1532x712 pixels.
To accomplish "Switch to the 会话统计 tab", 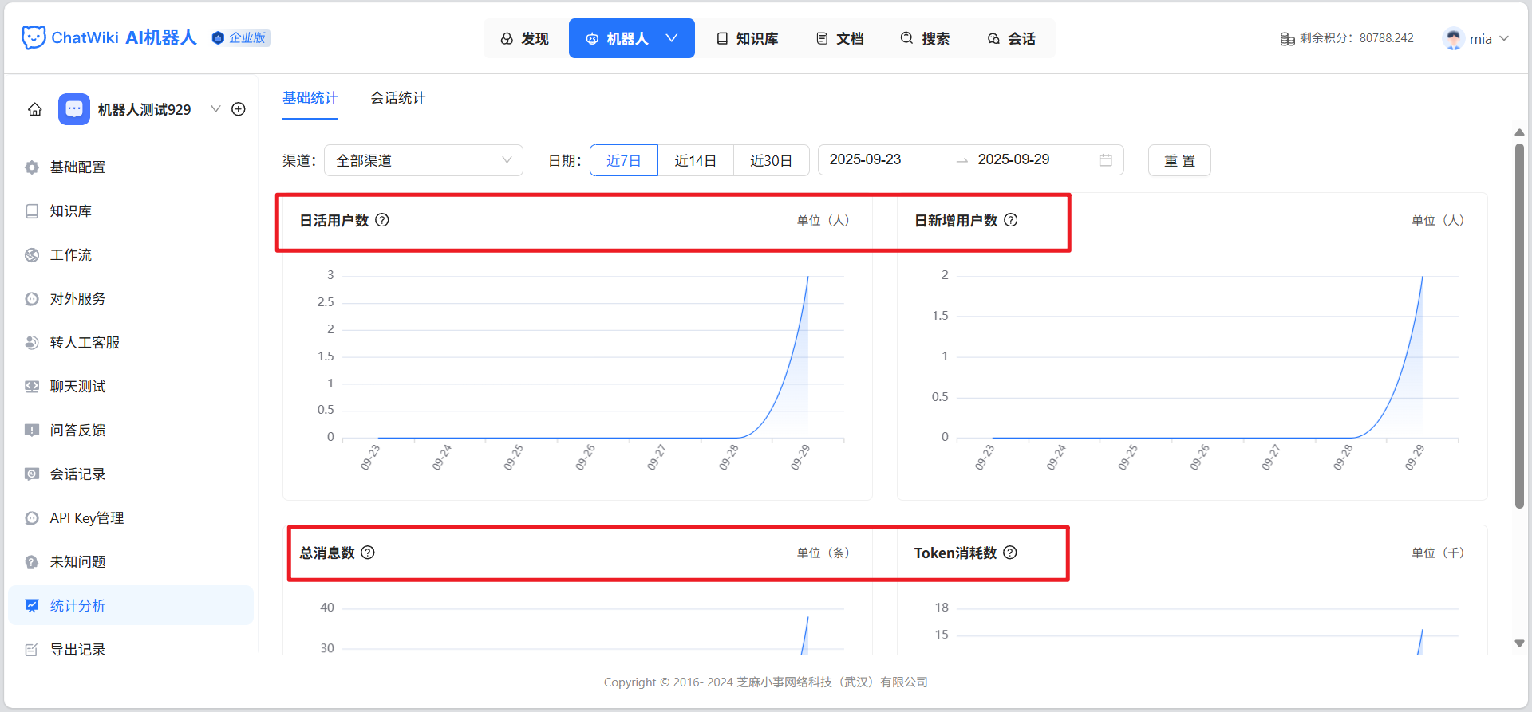I will [398, 98].
